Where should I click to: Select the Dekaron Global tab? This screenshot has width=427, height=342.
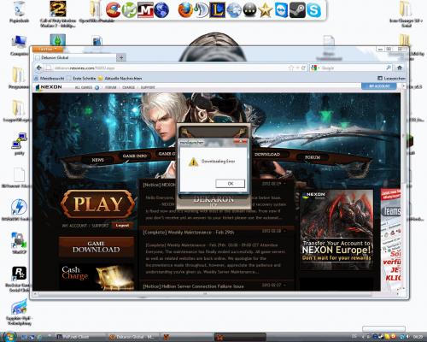(x=75, y=57)
